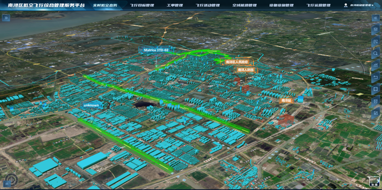
Task: Click the map annotation image icon
Action: (x=375, y=42)
